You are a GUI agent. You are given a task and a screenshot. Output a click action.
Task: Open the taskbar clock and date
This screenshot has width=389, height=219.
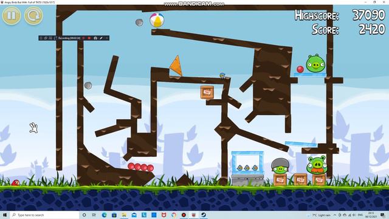371,215
